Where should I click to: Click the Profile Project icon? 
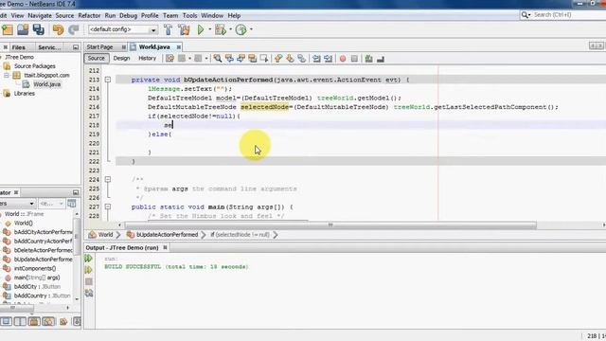point(241,29)
